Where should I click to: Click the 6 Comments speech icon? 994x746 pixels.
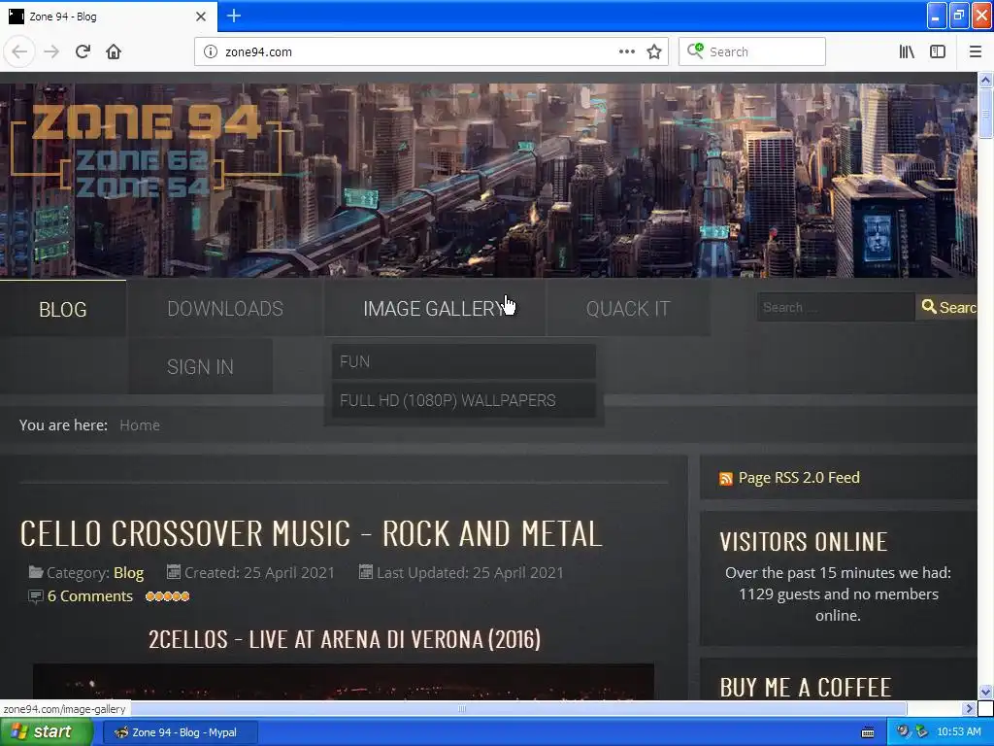pyautogui.click(x=36, y=596)
